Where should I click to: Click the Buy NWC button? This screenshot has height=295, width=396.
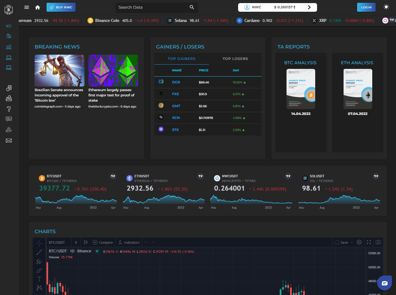click(61, 7)
